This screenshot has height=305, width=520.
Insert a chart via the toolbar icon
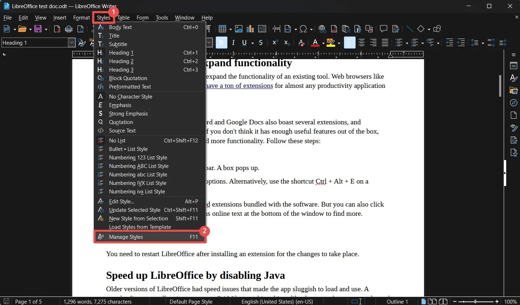[x=250, y=29]
